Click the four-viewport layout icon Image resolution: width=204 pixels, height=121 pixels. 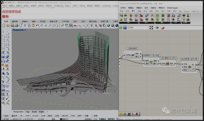[71, 26]
